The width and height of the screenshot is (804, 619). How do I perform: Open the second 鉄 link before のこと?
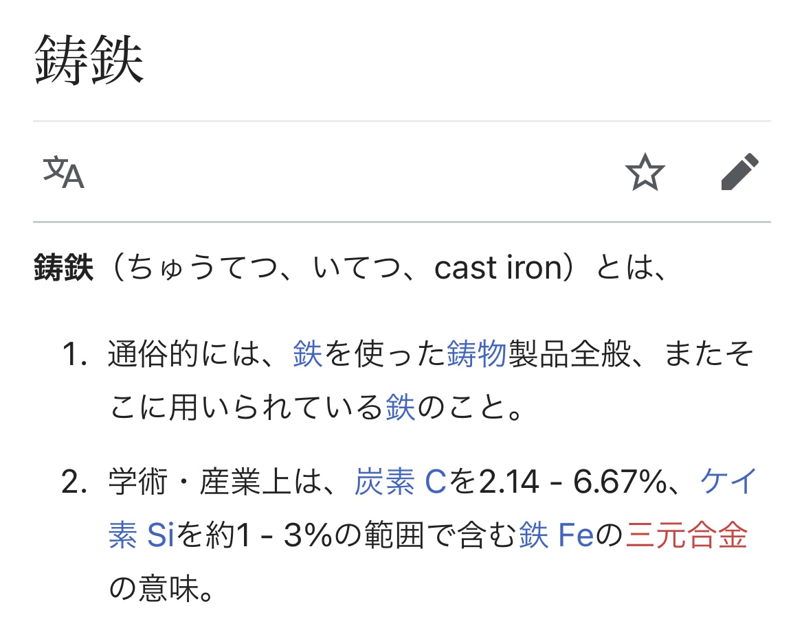[x=400, y=408]
